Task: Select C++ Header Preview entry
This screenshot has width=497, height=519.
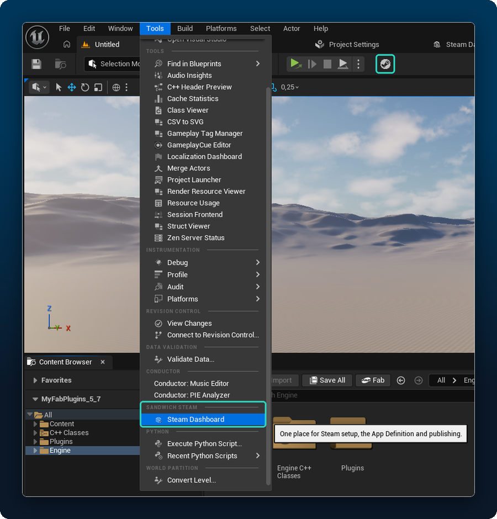Action: [205, 87]
